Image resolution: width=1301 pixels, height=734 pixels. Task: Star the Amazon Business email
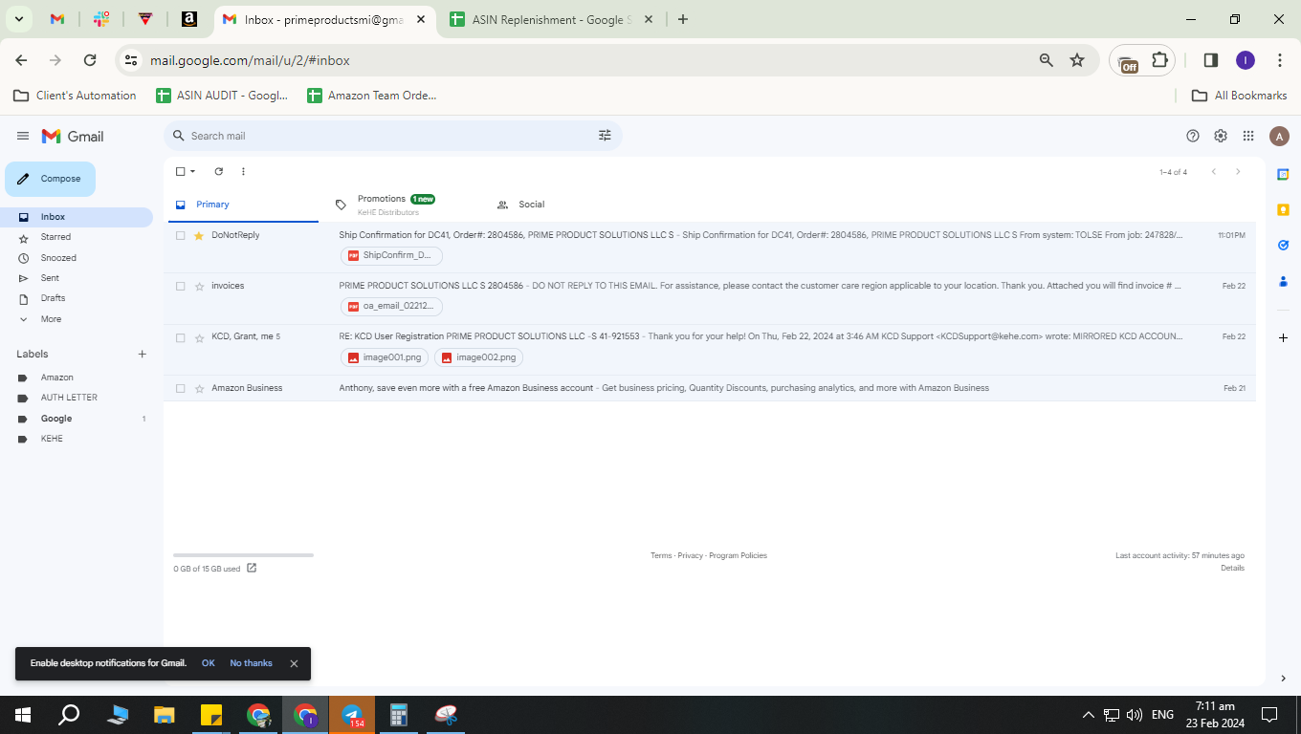pos(199,388)
